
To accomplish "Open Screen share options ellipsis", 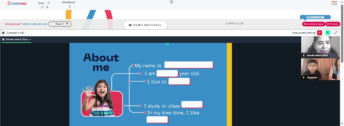I will click(x=30, y=39).
